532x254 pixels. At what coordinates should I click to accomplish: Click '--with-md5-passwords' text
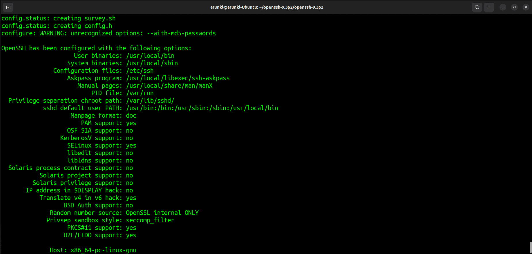click(x=181, y=33)
